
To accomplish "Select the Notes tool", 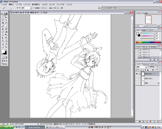I will pyautogui.click(x=3, y=44).
